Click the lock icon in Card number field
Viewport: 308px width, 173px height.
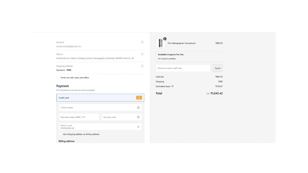pos(138,108)
